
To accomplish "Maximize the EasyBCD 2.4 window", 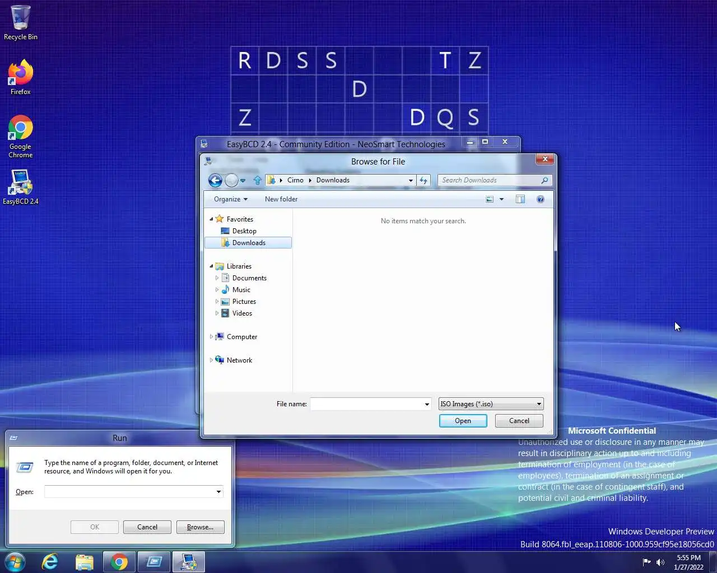I will tap(485, 142).
